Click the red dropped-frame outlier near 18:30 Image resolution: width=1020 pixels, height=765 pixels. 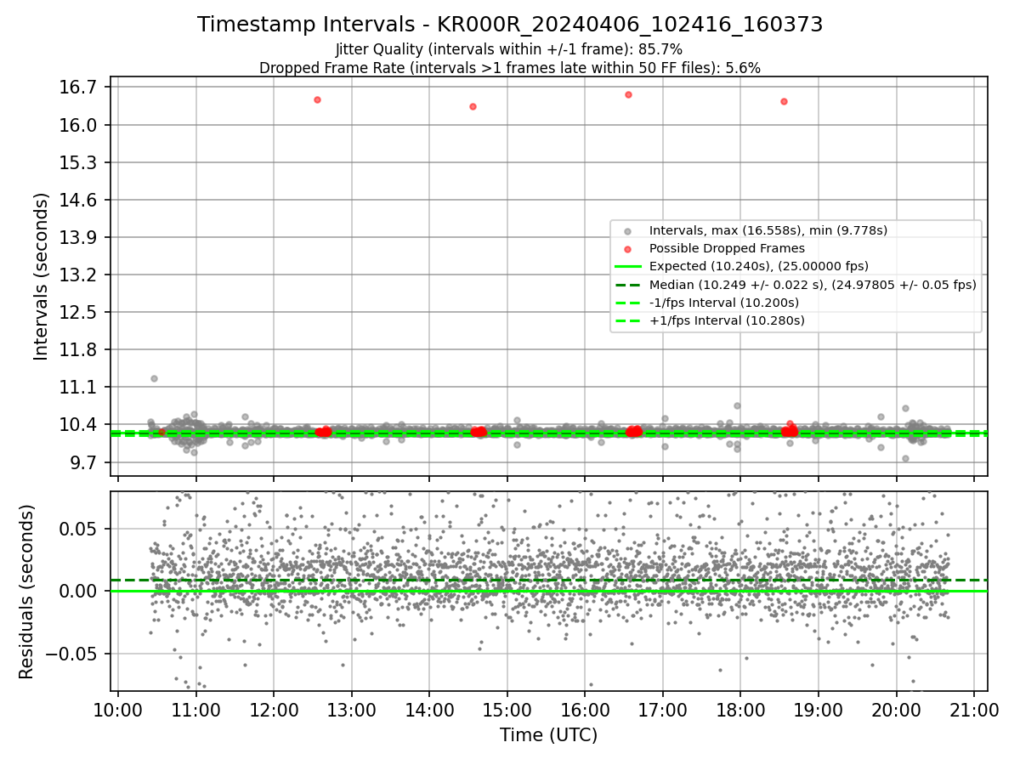pos(784,101)
